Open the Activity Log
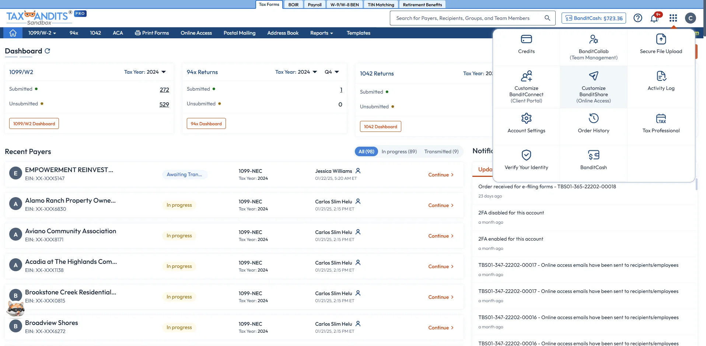 pyautogui.click(x=661, y=81)
